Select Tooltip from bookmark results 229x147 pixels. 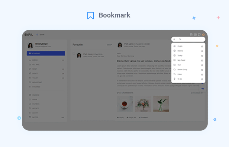(180, 55)
